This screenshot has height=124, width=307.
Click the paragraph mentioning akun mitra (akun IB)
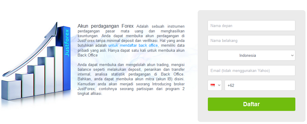[131, 79]
